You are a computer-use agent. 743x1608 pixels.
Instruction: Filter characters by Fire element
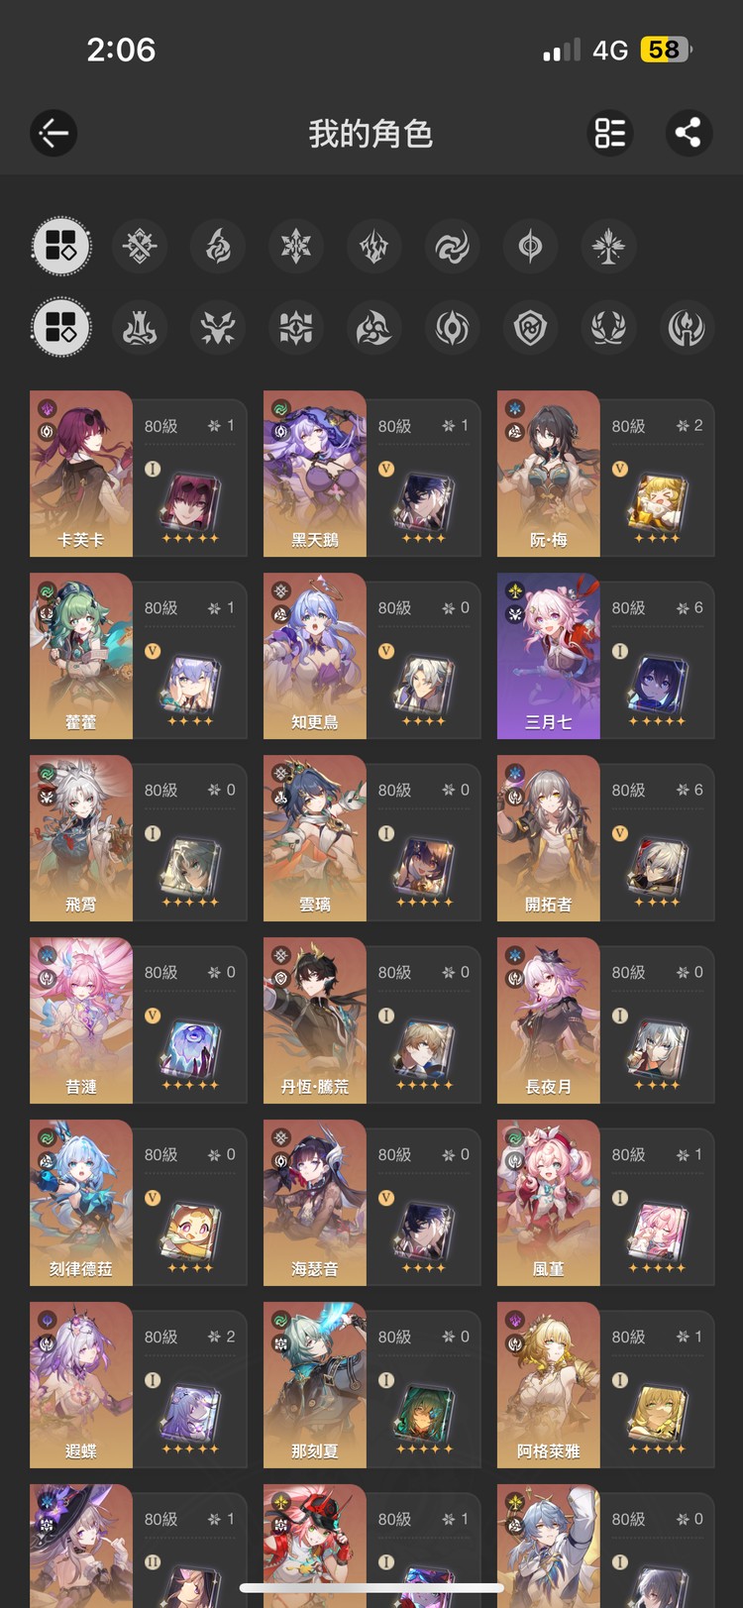click(x=218, y=246)
